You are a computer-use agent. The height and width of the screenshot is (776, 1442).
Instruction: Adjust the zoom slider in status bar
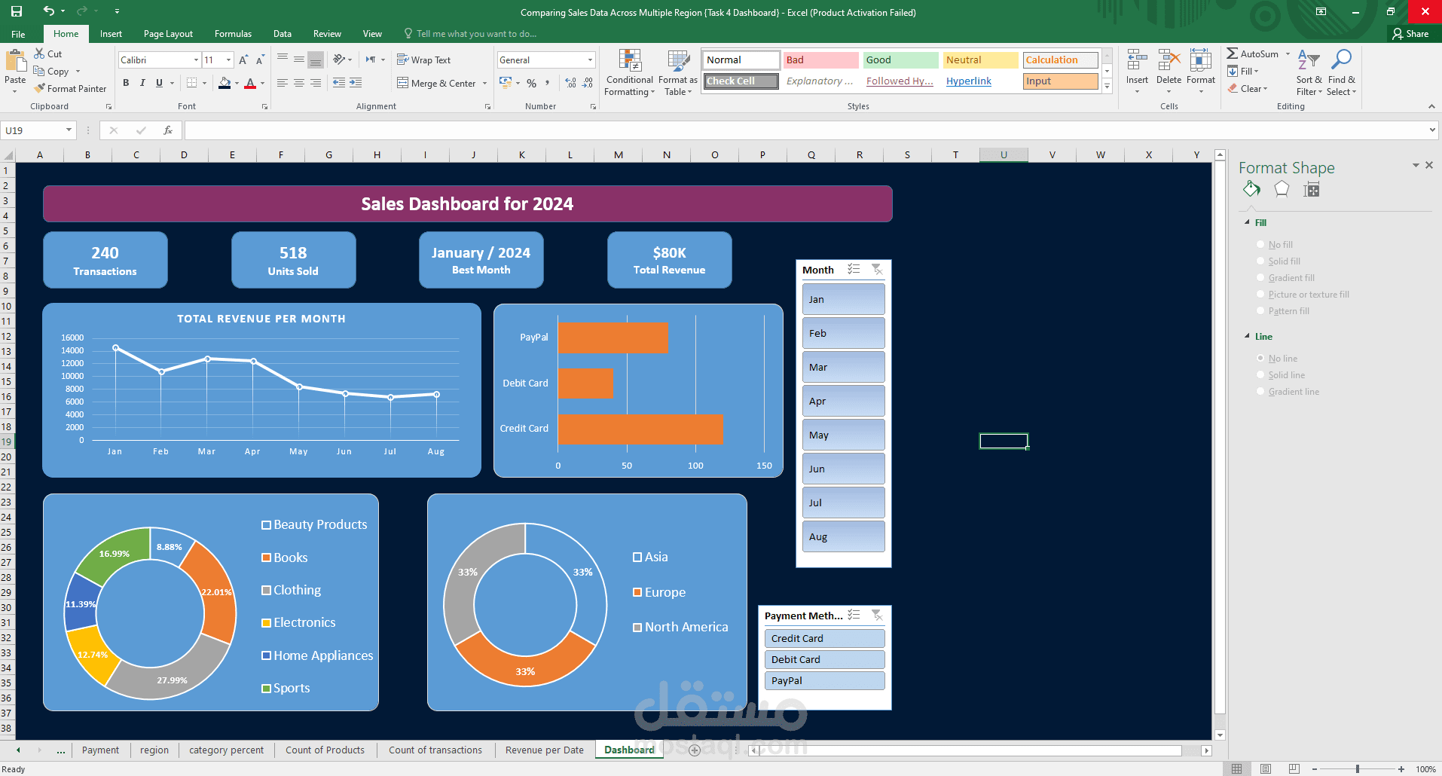tap(1358, 769)
